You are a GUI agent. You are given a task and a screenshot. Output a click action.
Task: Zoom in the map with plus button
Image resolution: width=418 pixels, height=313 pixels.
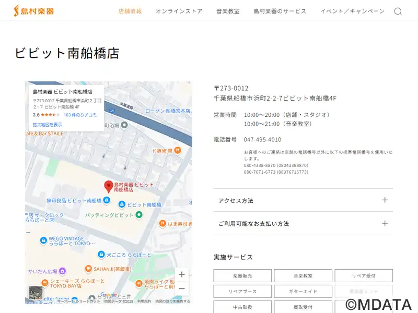pos(182,274)
